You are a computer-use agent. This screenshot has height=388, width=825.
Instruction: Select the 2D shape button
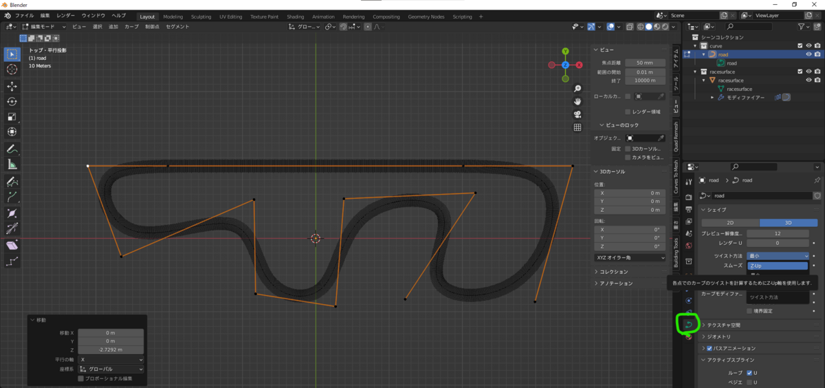[x=730, y=222]
